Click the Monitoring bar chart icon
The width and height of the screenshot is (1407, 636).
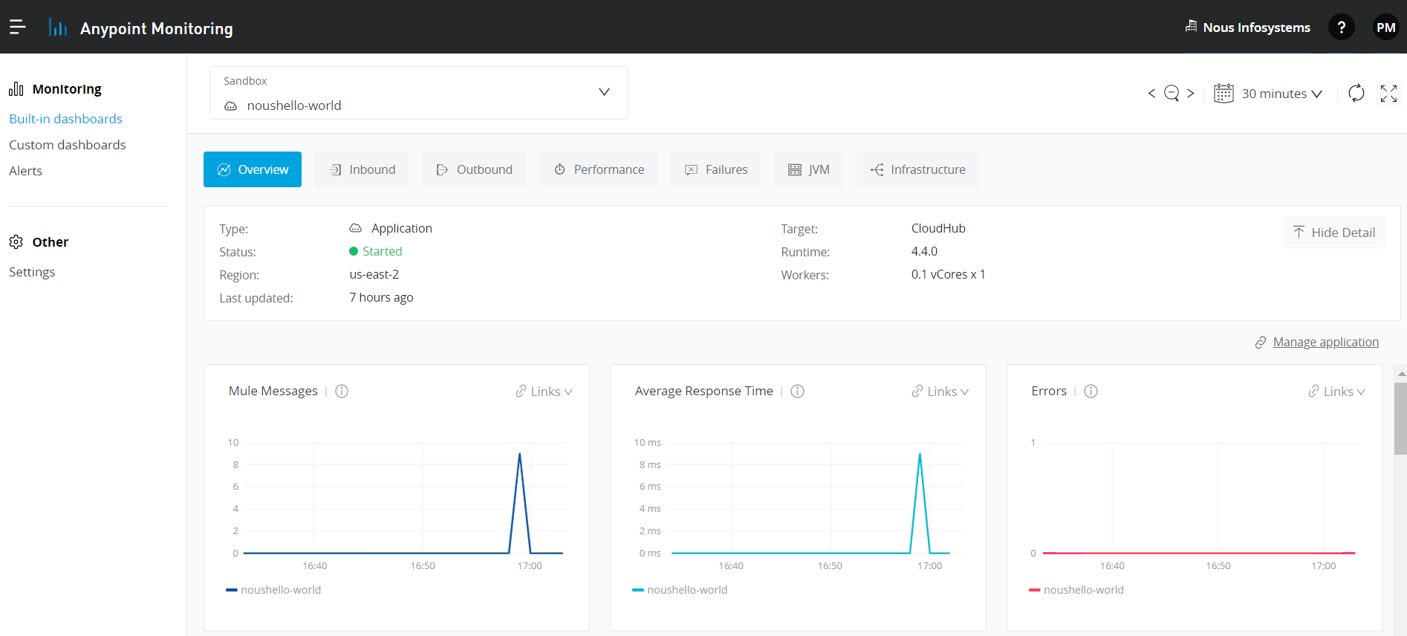[16, 89]
